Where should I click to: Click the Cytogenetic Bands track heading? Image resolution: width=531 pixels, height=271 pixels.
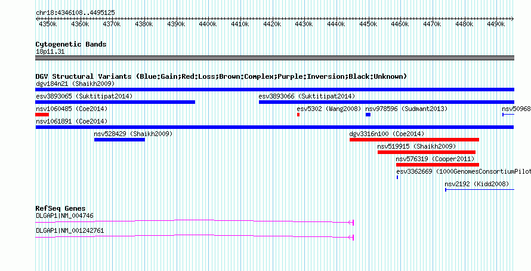[x=71, y=44]
